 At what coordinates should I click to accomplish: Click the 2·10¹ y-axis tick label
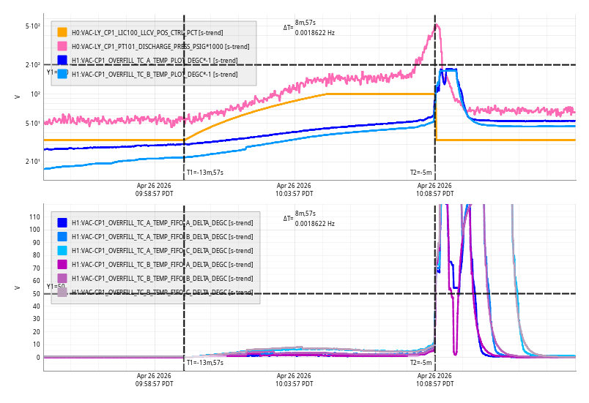[x=33, y=162]
